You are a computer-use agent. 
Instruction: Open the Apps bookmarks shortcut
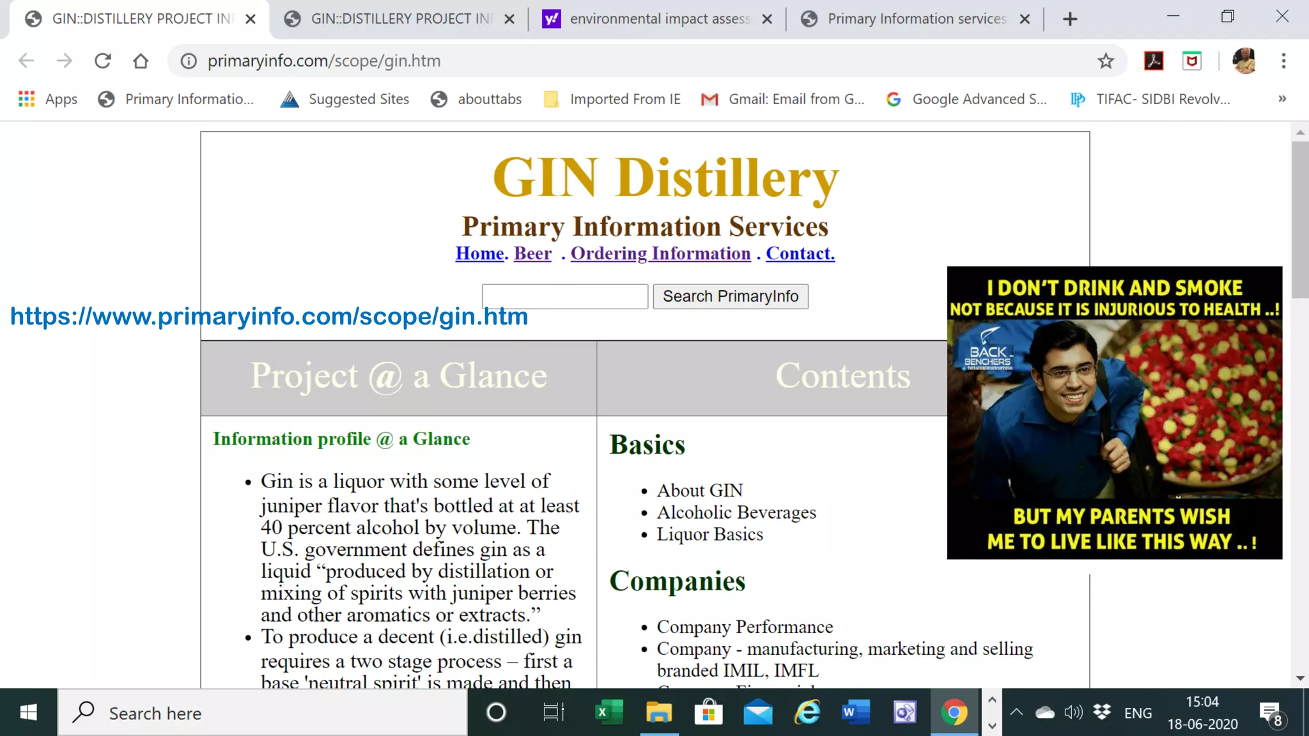point(48,99)
